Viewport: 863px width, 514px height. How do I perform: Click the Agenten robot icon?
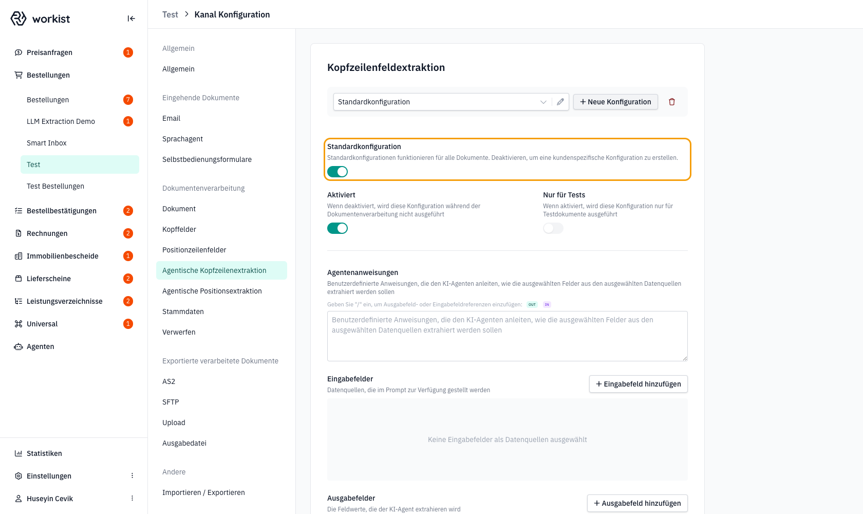(x=18, y=346)
